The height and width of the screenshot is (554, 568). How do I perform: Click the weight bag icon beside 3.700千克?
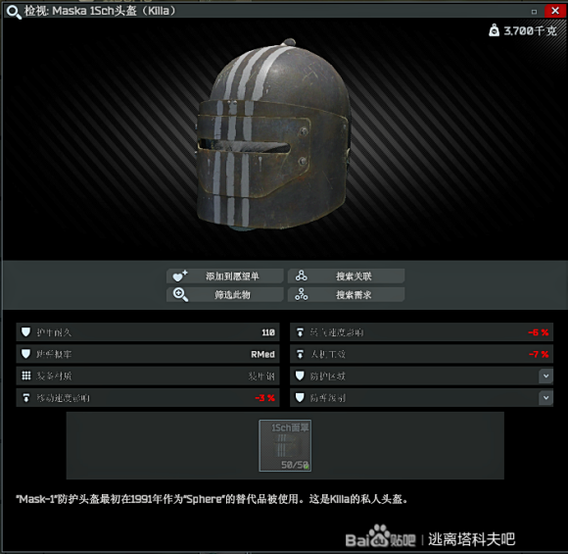pyautogui.click(x=494, y=30)
